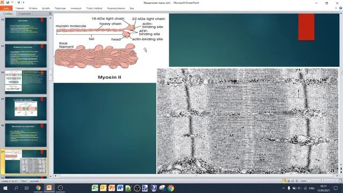The image size is (343, 193).
Task: Switch to Slide Sorter view
Action: [x=288, y=181]
